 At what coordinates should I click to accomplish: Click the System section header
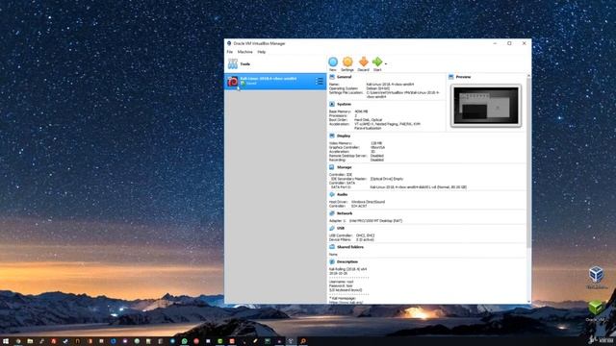pyautogui.click(x=344, y=105)
